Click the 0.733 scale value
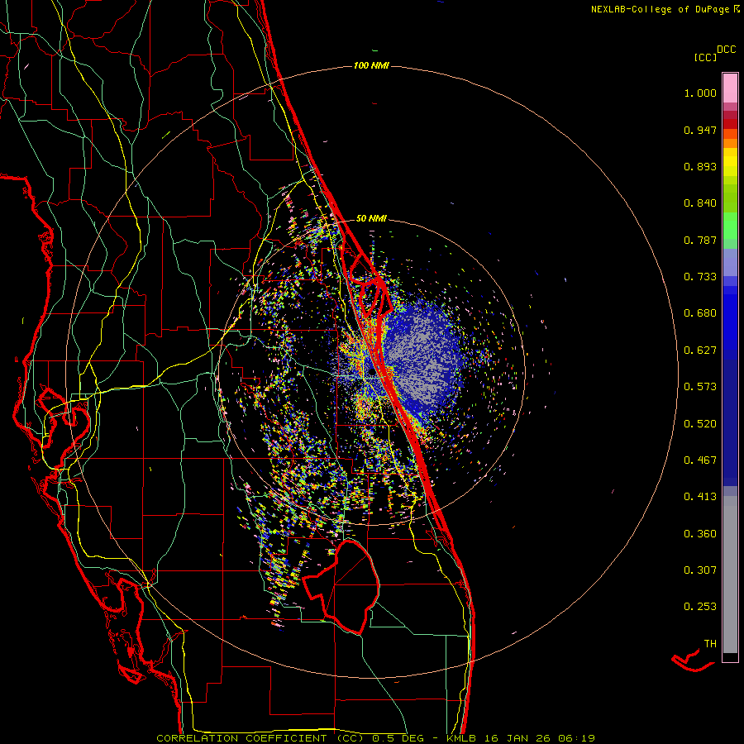 (x=700, y=277)
